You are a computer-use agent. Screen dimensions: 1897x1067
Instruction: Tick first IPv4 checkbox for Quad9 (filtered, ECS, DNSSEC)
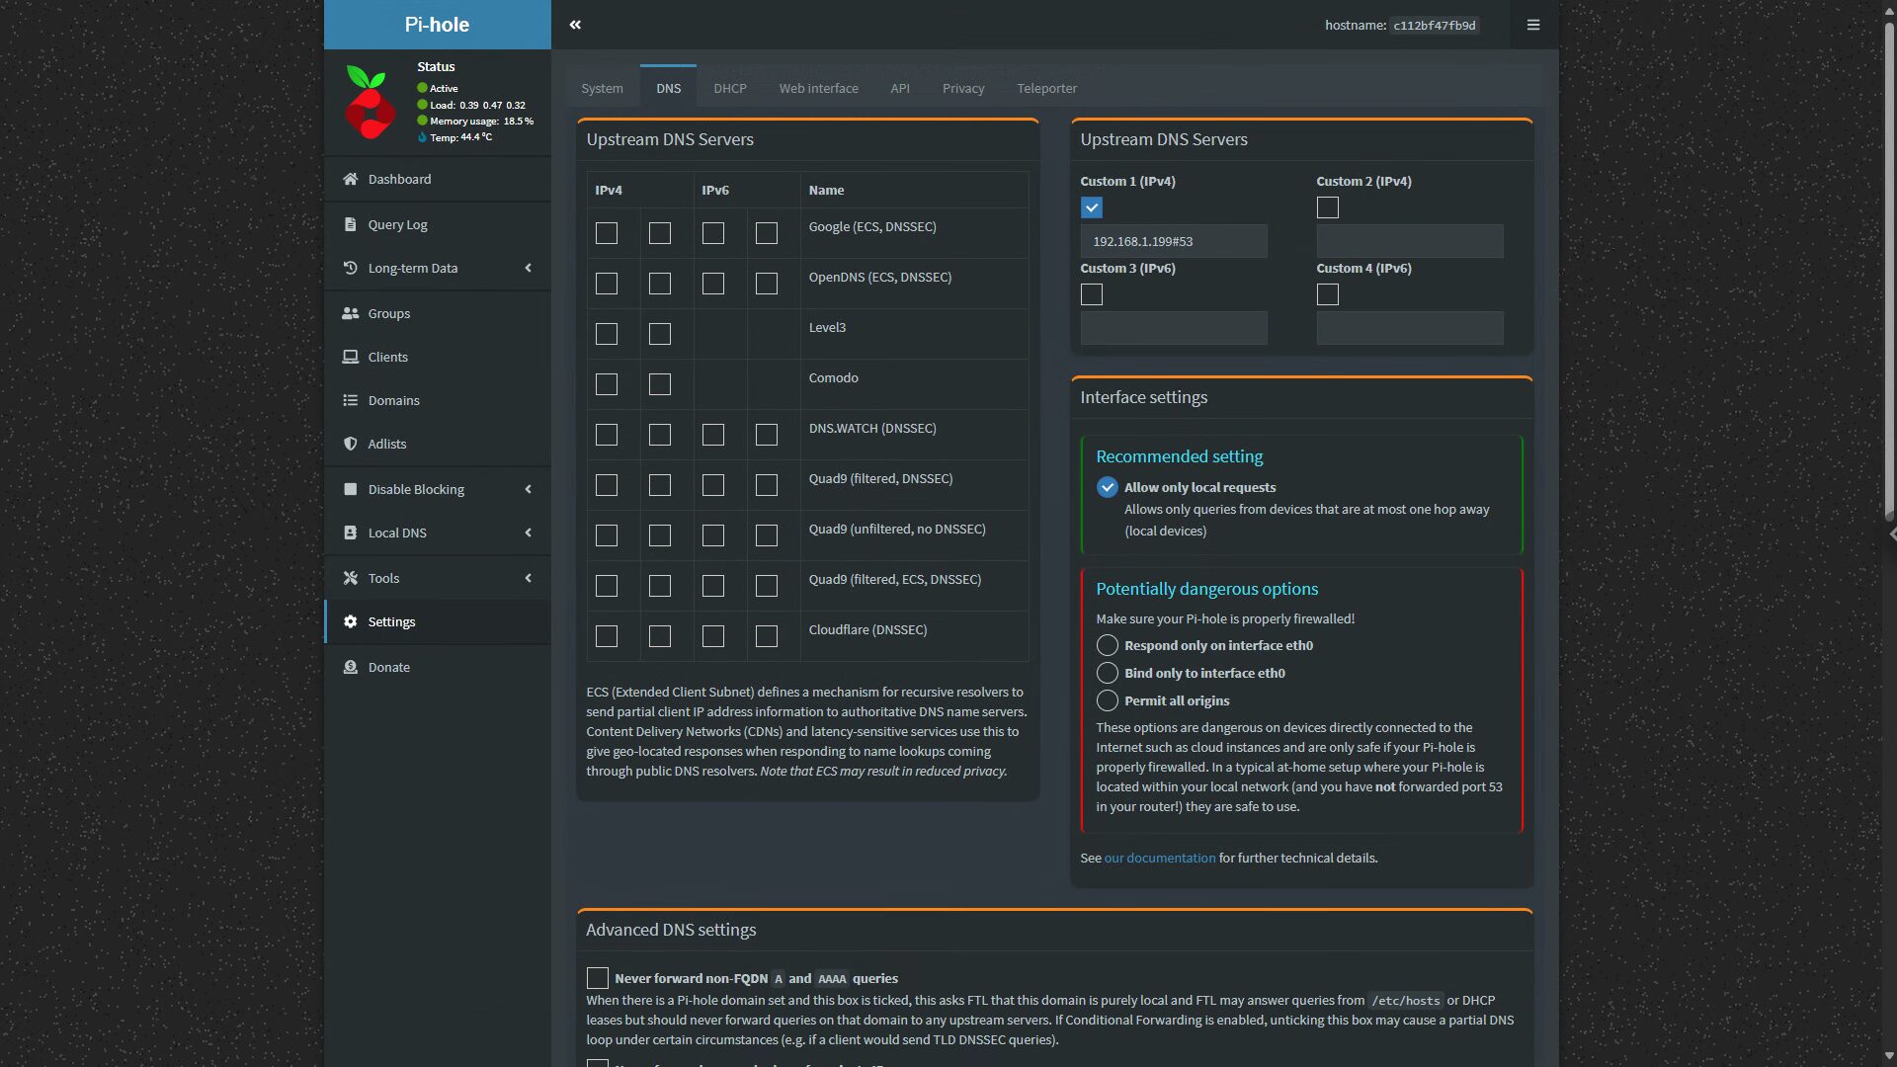click(x=607, y=586)
